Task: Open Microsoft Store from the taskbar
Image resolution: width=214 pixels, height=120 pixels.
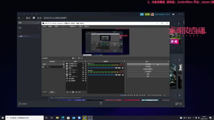Action: (x=68, y=118)
